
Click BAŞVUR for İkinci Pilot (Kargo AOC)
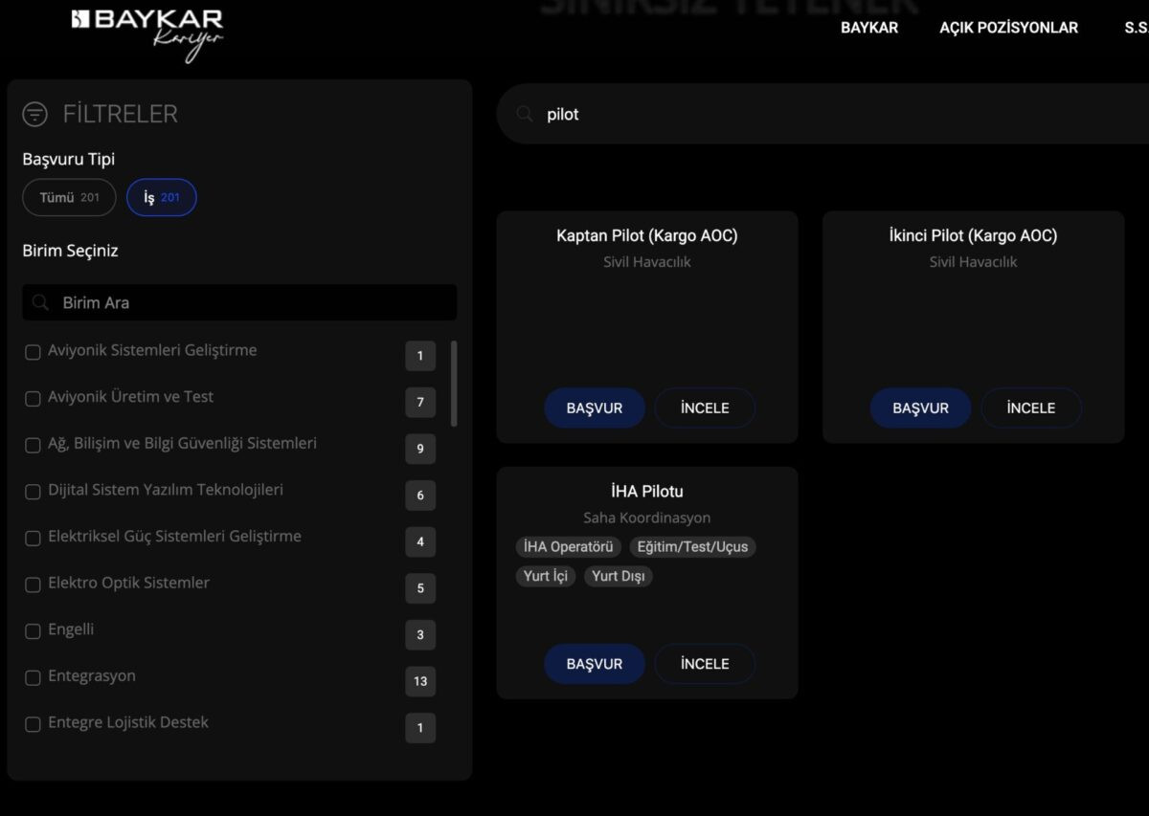pyautogui.click(x=920, y=408)
